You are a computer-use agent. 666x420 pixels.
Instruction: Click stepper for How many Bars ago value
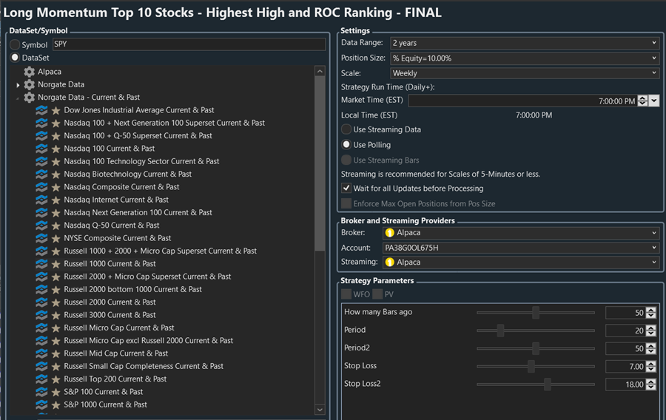pyautogui.click(x=650, y=313)
